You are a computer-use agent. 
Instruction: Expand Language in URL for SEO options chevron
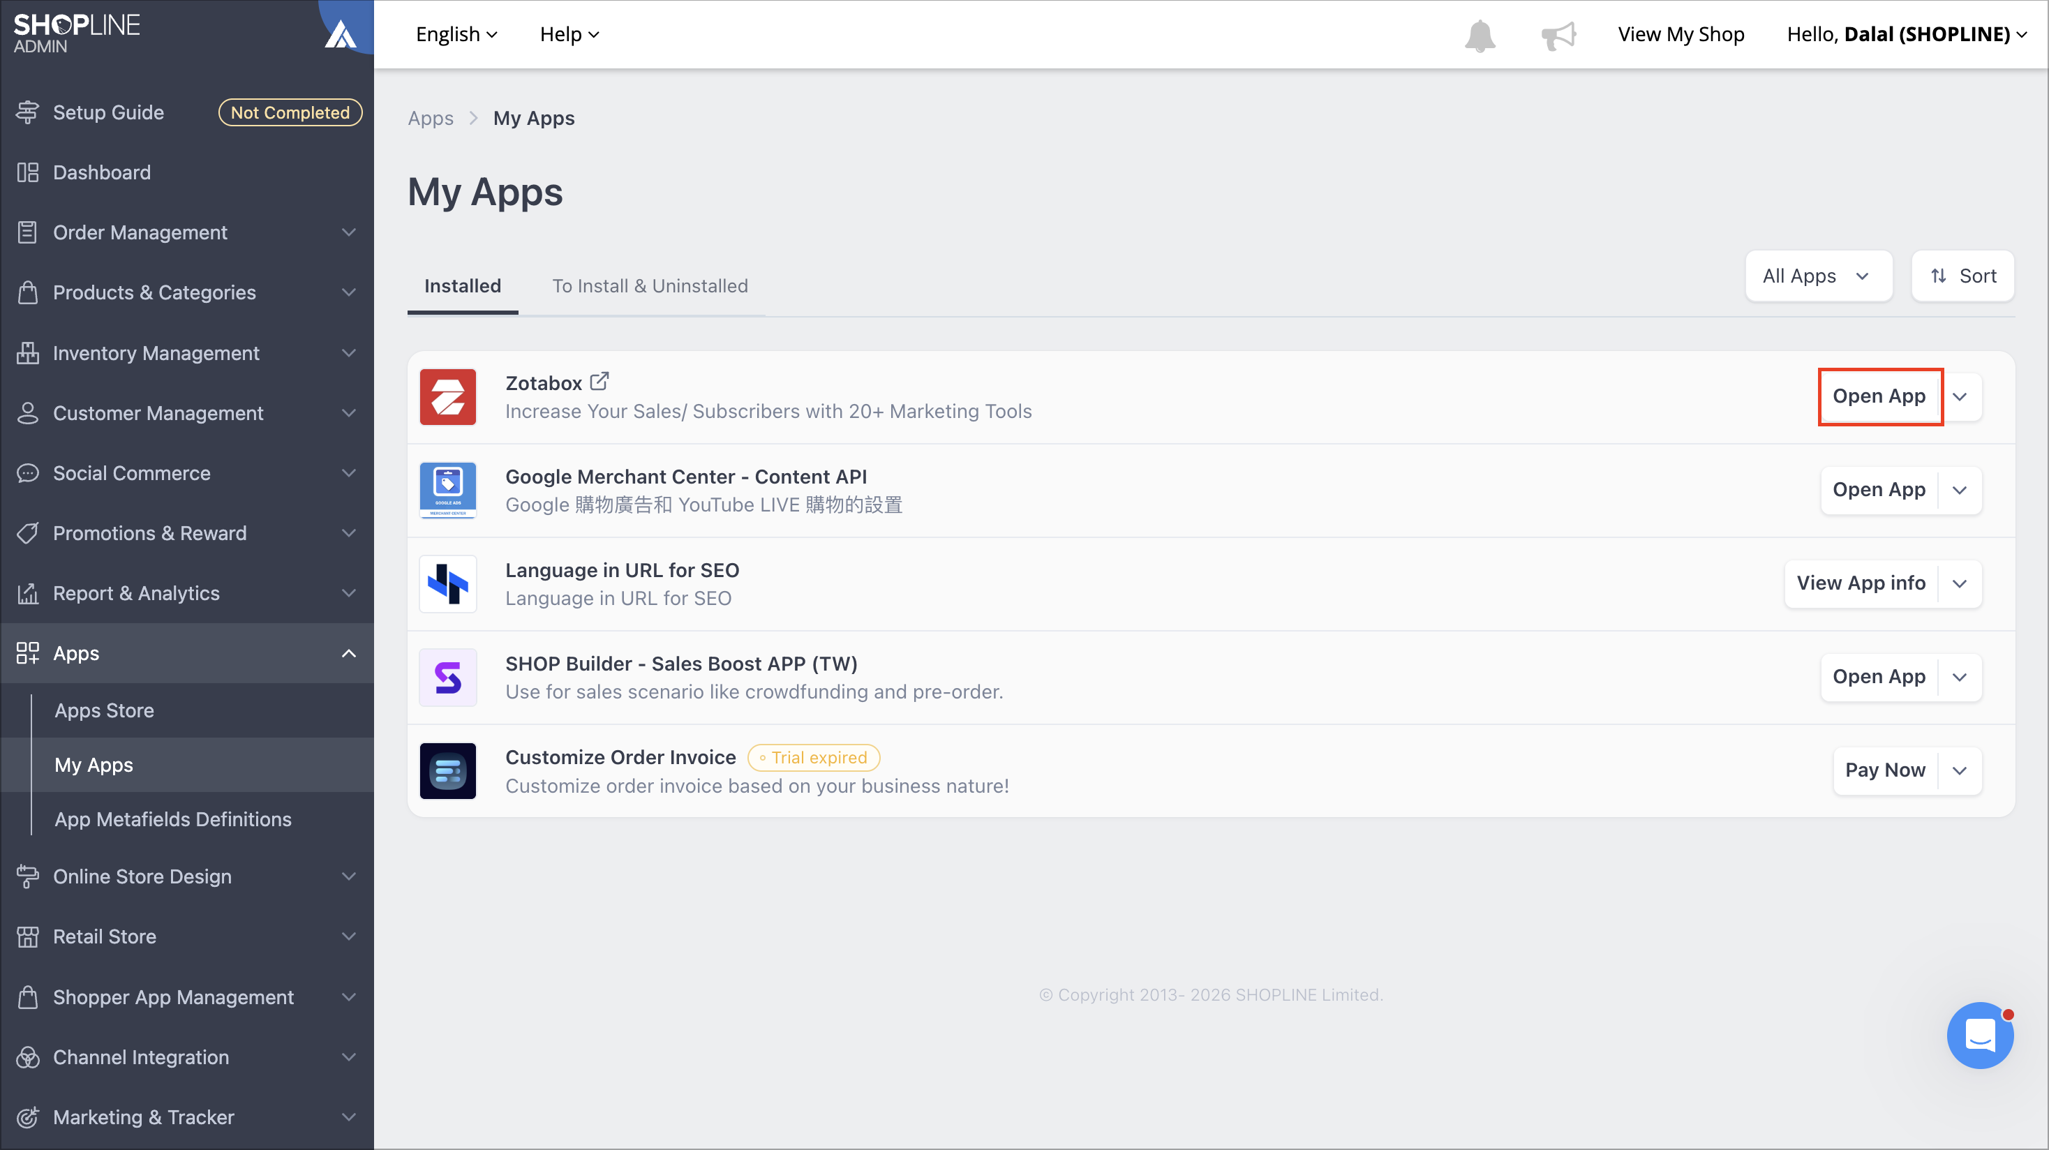point(1960,584)
